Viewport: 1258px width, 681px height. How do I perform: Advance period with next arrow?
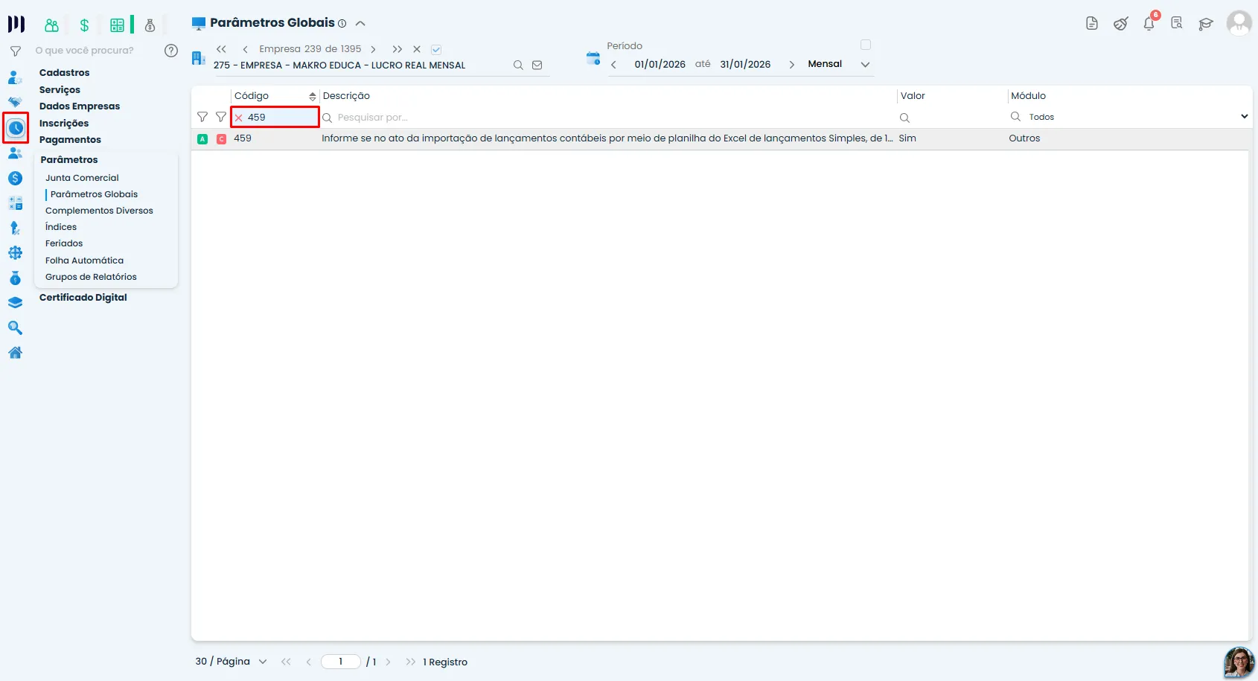791,65
